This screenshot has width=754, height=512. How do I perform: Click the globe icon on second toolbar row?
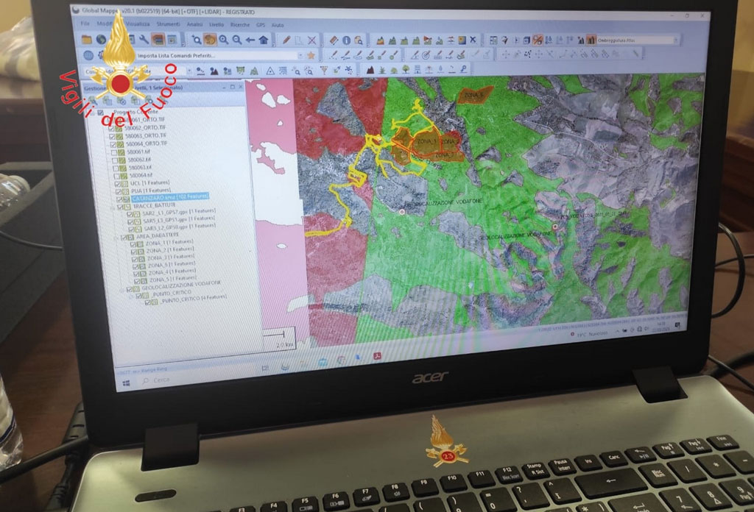(x=88, y=54)
